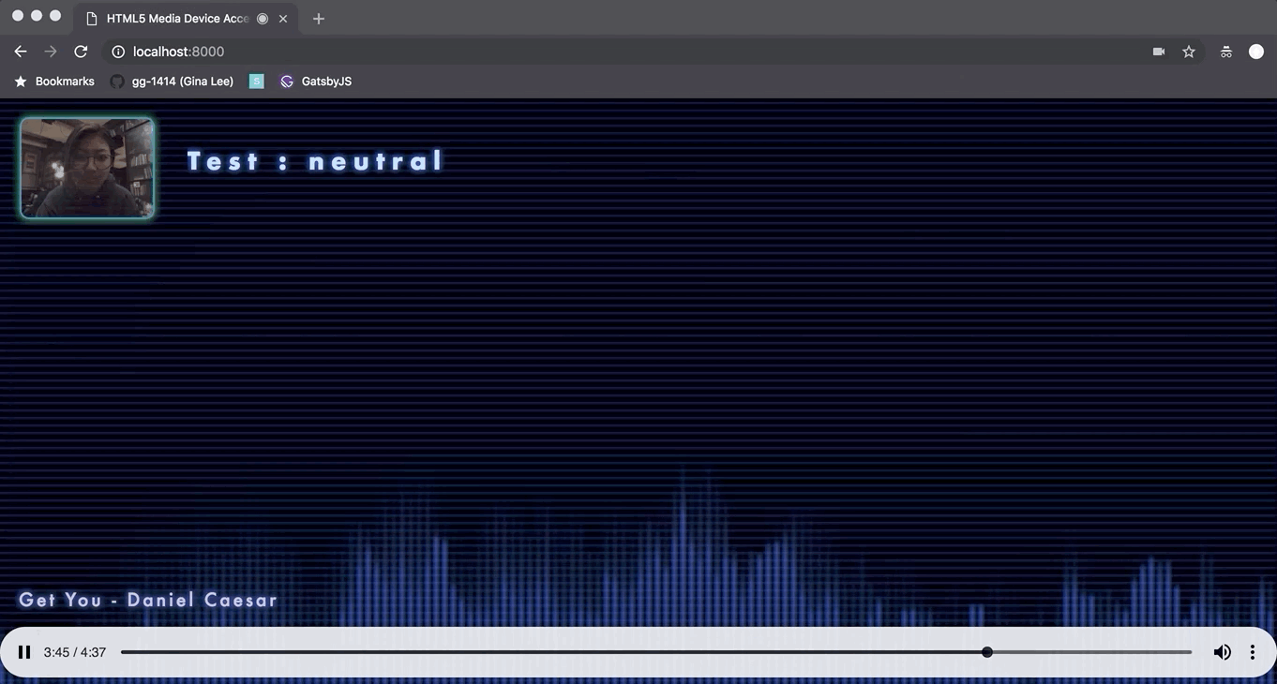Open the Chrome profile avatar menu

(1255, 52)
